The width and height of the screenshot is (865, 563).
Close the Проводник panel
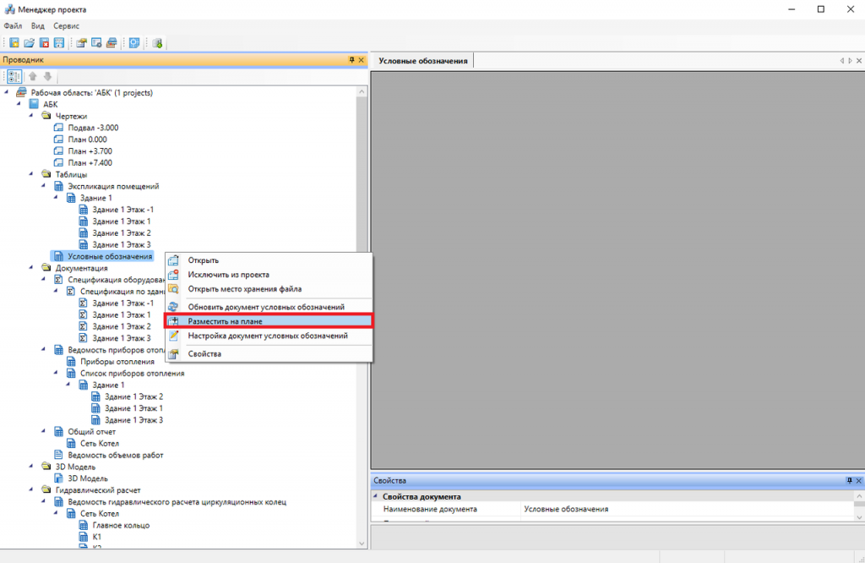[x=362, y=60]
